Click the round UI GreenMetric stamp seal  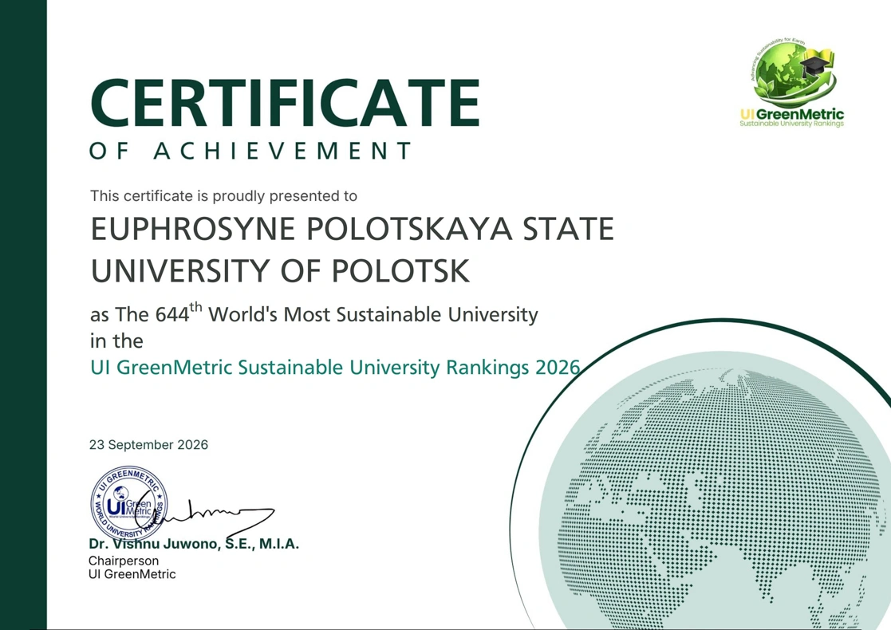point(129,503)
